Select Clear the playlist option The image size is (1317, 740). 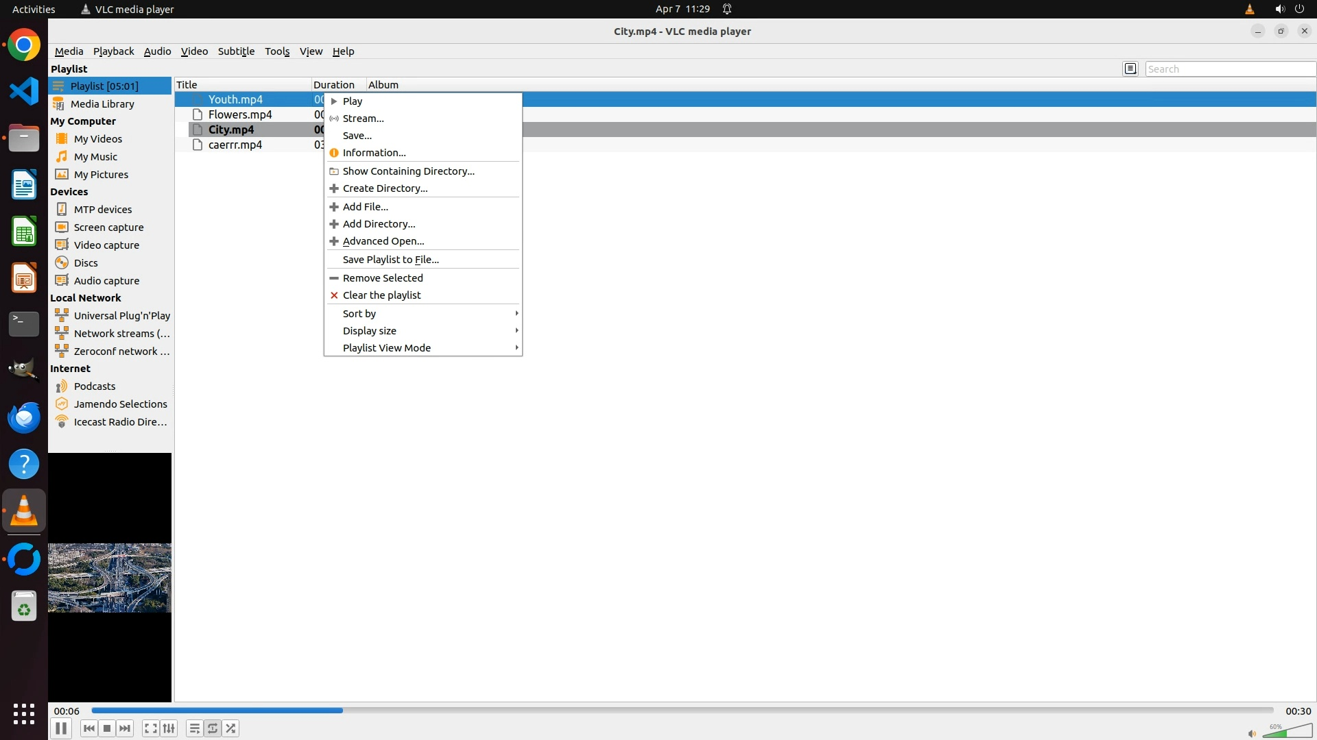(381, 295)
